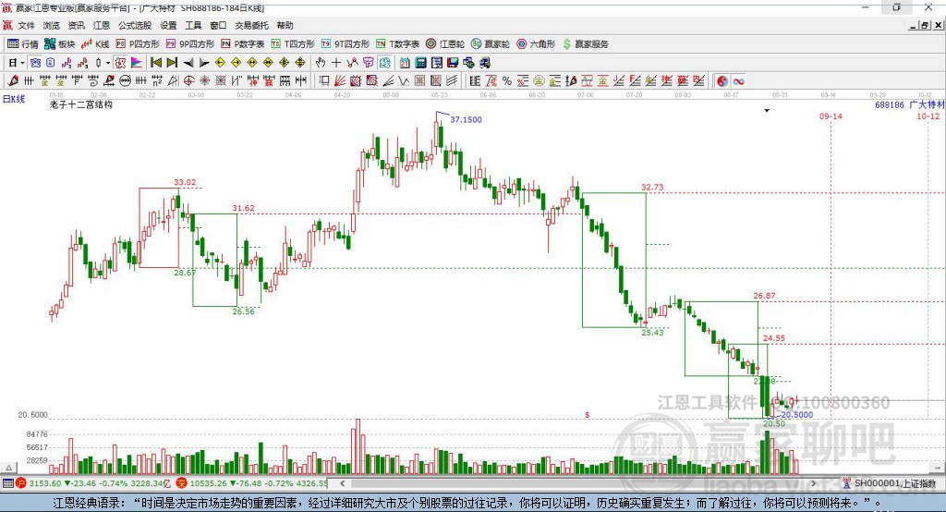The width and height of the screenshot is (946, 512).
Task: Click the first yellow diamond left-arrow icon
Action: 220,63
